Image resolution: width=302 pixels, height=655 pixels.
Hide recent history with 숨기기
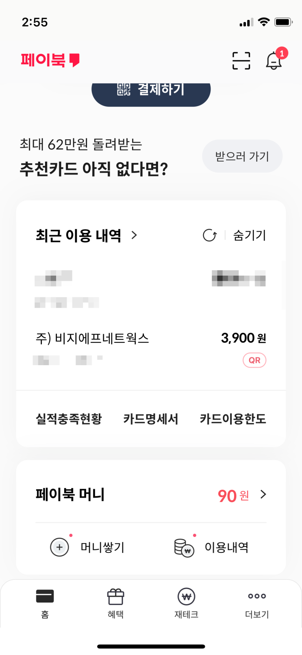[249, 235]
